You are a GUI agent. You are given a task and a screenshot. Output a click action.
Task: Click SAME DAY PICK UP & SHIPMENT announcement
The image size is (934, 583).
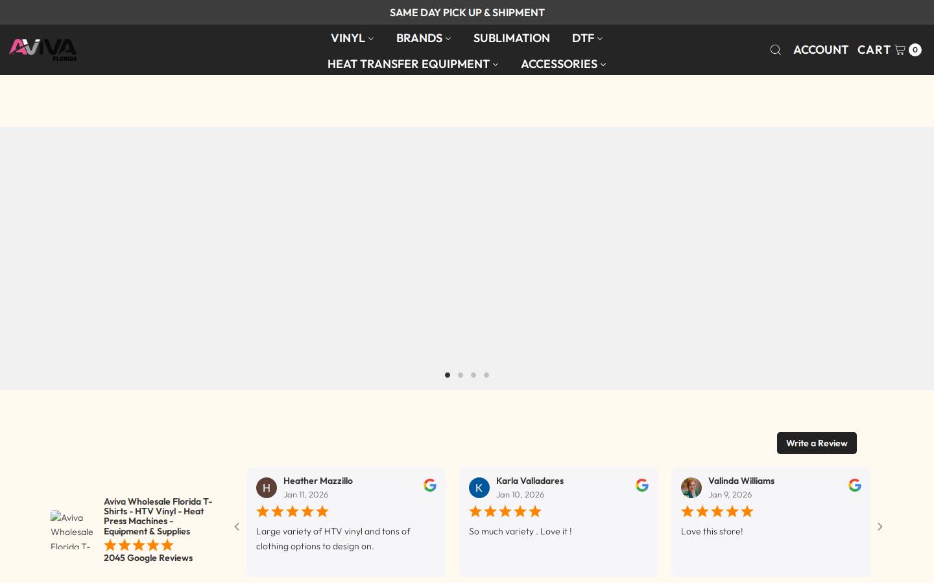[x=467, y=12]
